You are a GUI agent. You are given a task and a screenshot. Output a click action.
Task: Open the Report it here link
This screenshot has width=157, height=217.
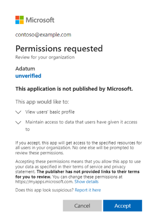(88, 190)
